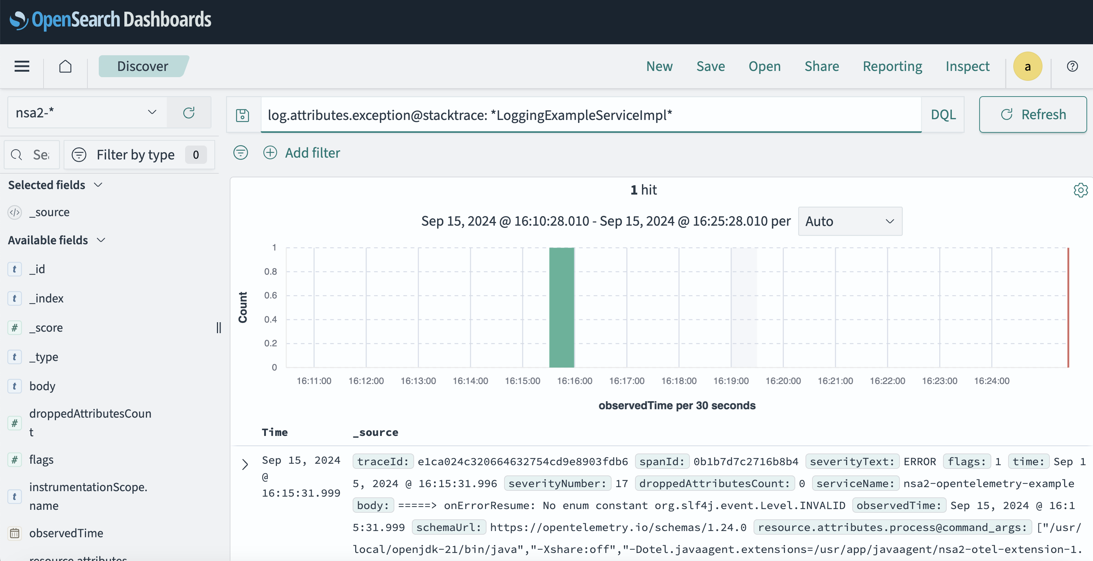The height and width of the screenshot is (561, 1093).
Task: Click Open in the top menu
Action: coord(764,66)
